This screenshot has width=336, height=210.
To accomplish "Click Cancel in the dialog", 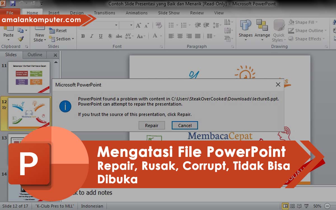I will [185, 125].
